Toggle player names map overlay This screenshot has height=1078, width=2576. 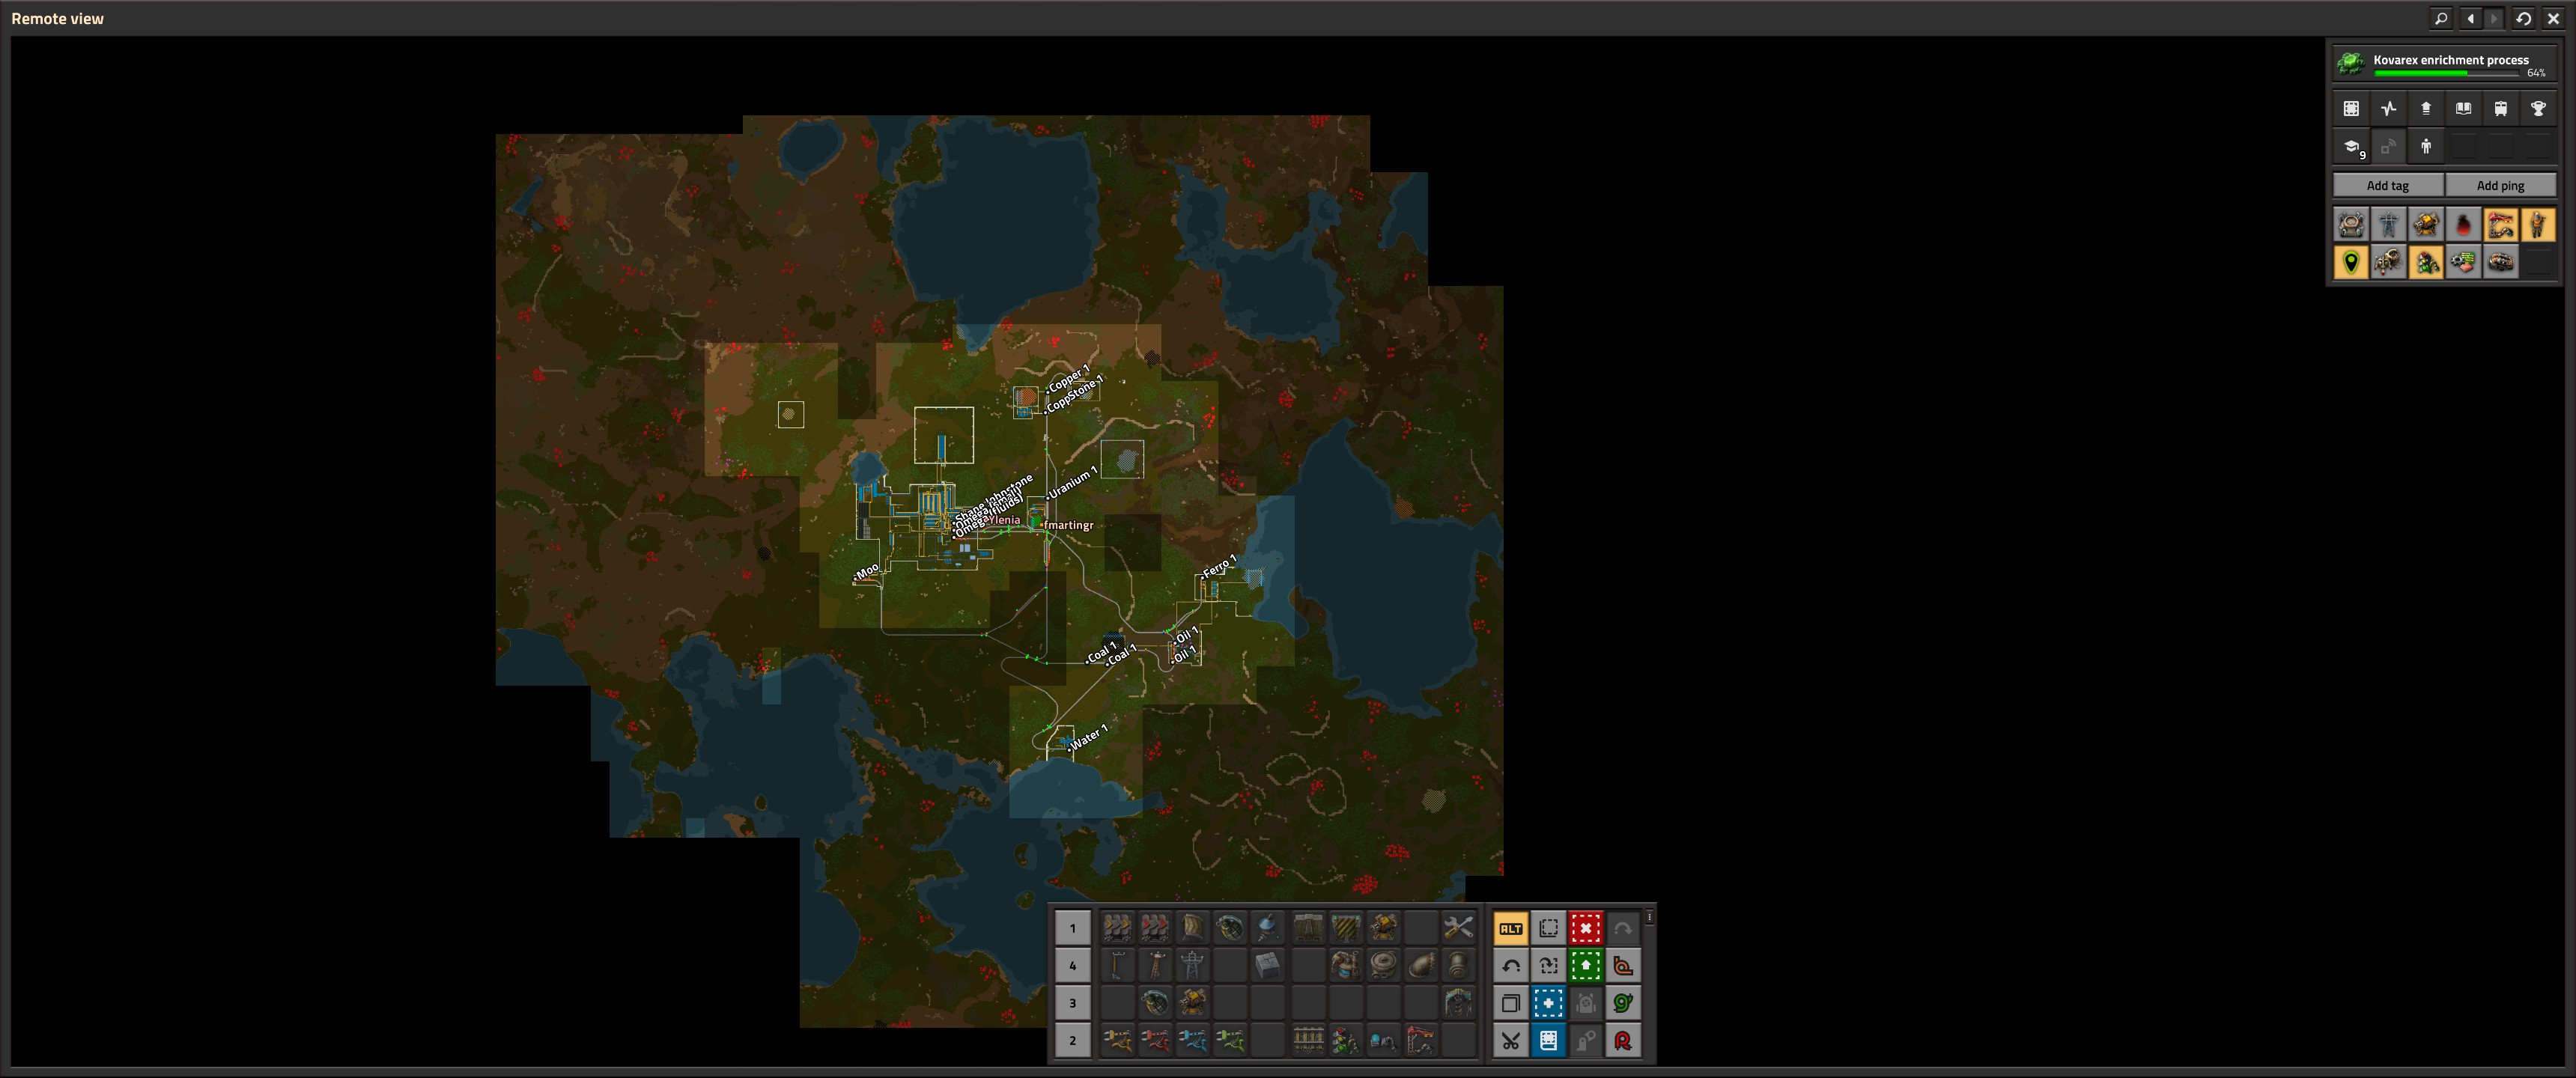pos(2539,225)
